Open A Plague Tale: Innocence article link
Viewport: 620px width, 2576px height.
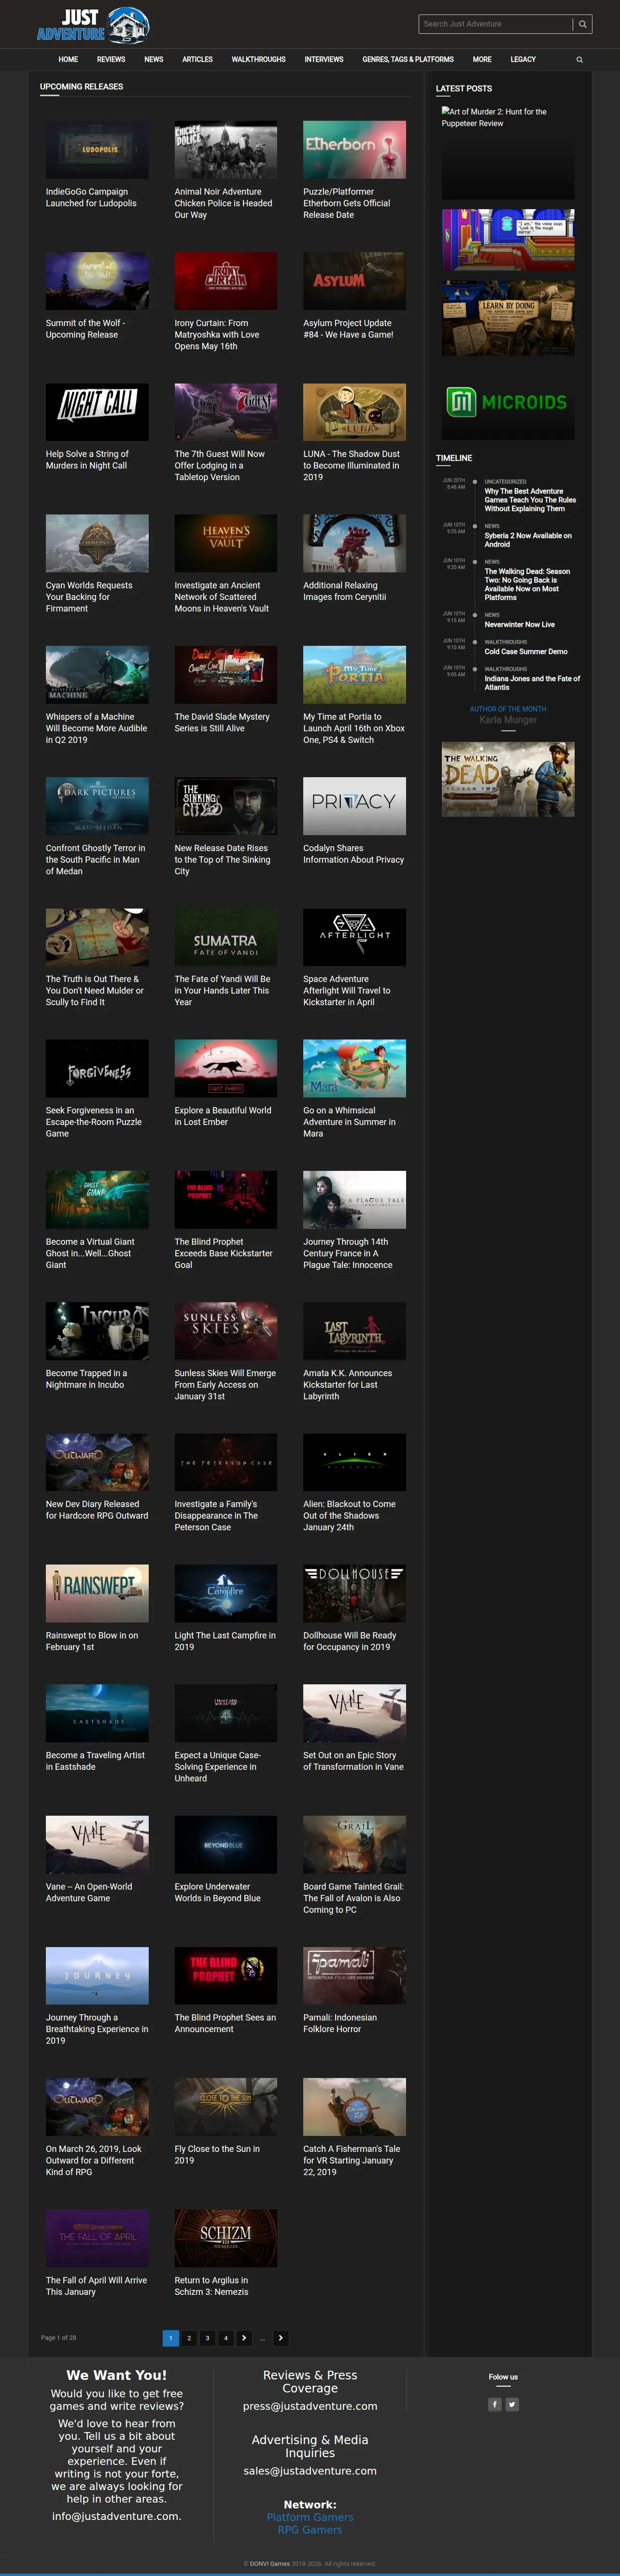(348, 1253)
